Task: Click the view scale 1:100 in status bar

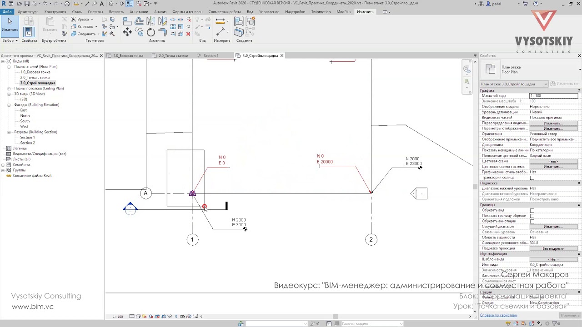Action: [118, 317]
